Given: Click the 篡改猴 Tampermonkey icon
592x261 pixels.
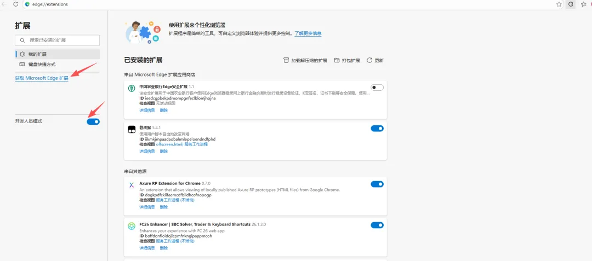Looking at the screenshot, I should [132, 129].
